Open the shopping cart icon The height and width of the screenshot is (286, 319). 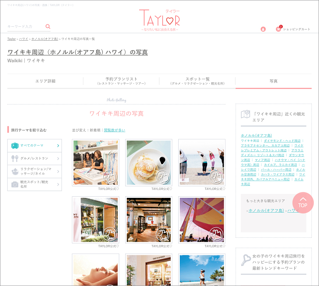tap(278, 29)
